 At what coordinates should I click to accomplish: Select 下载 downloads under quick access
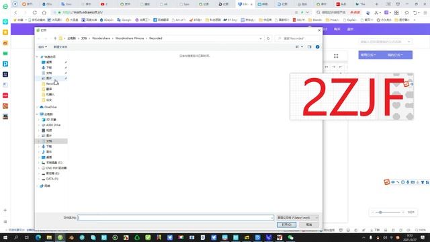46,67
